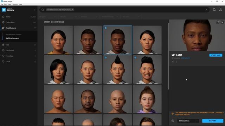
Task: Select the grimacing topknot MetaHuman thumbnail
Action: tap(147, 69)
